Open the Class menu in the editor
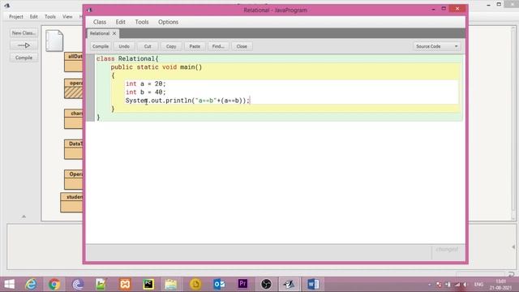Viewport: 519px width, 292px height. (100, 22)
